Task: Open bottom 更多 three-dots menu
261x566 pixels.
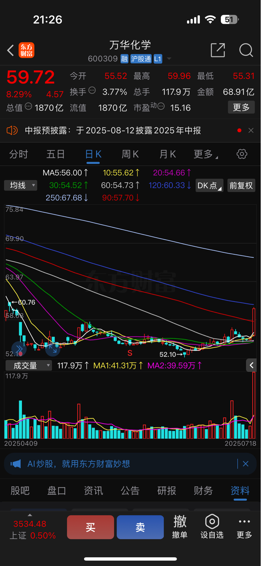Action: coord(244,527)
